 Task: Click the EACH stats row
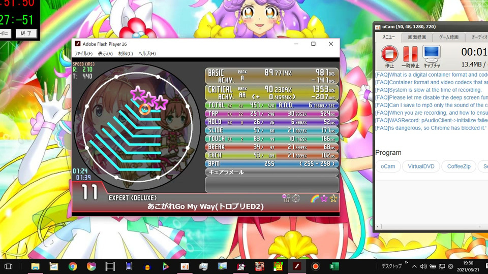pos(271,155)
